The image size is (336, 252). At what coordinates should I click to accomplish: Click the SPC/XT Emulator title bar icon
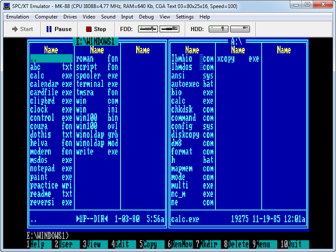click(x=7, y=6)
